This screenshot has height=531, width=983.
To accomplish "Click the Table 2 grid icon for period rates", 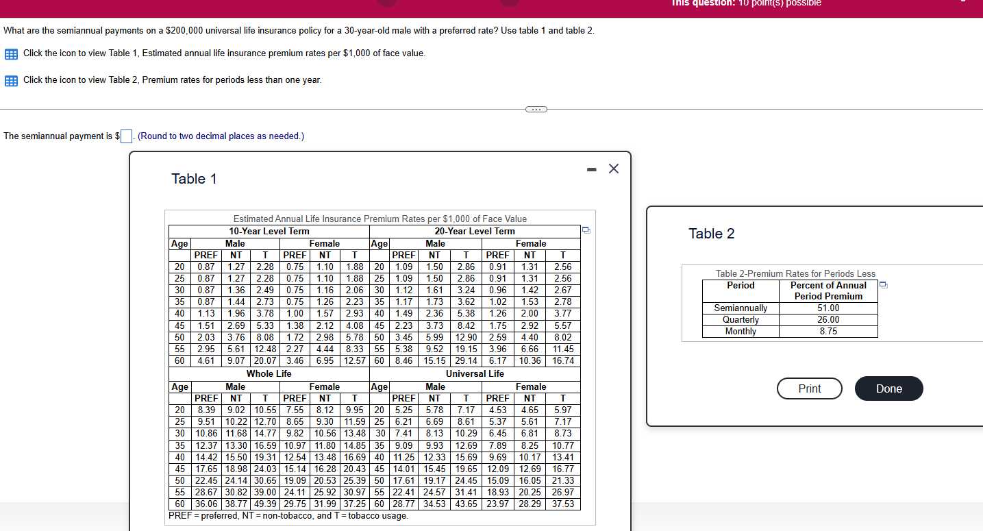I will (x=10, y=79).
